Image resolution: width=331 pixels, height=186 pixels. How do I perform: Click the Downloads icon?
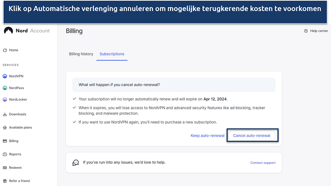click(5, 114)
